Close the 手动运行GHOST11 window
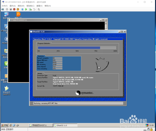This screenshot has width=156, height=131. pyautogui.click(x=106, y=20)
